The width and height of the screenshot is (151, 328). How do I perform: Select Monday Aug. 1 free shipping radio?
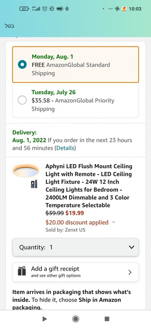22,64
